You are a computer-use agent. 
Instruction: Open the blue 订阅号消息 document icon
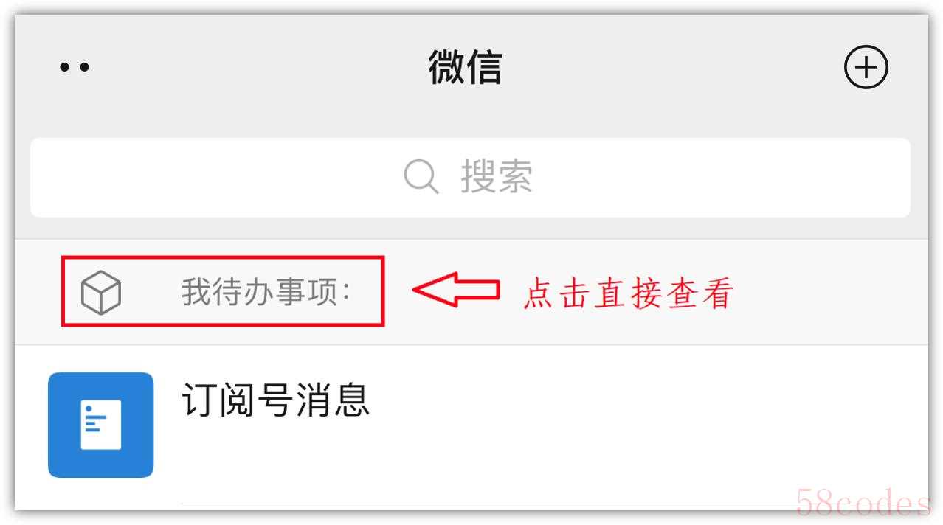pos(100,425)
